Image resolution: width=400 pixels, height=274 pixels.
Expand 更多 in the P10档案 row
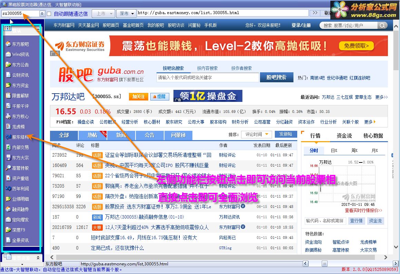370,122
